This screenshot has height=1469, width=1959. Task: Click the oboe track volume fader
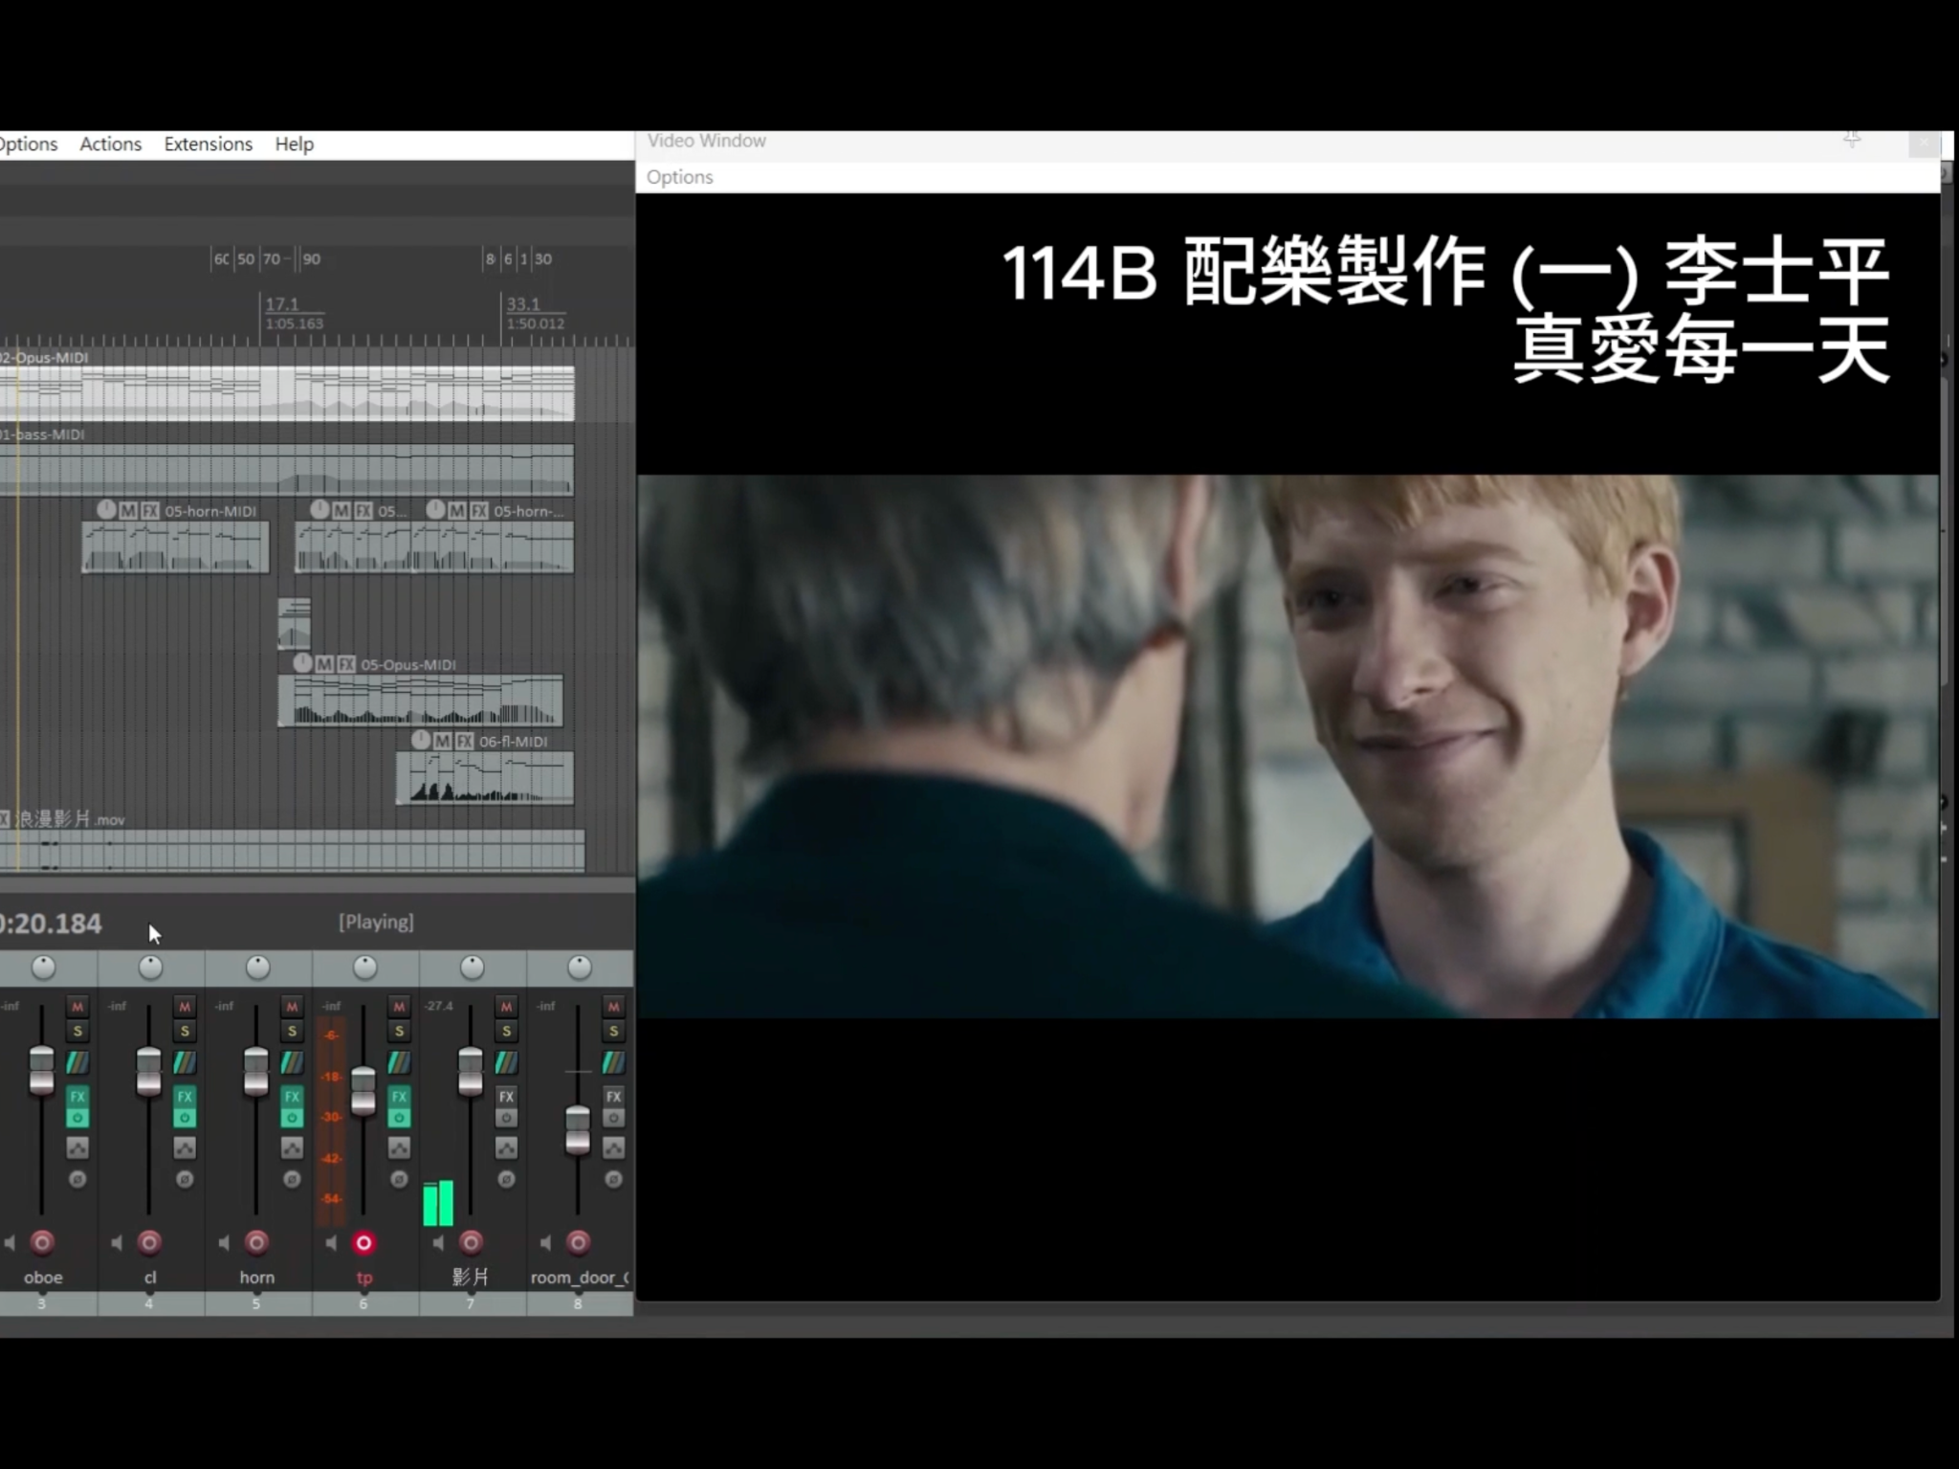click(x=41, y=1070)
